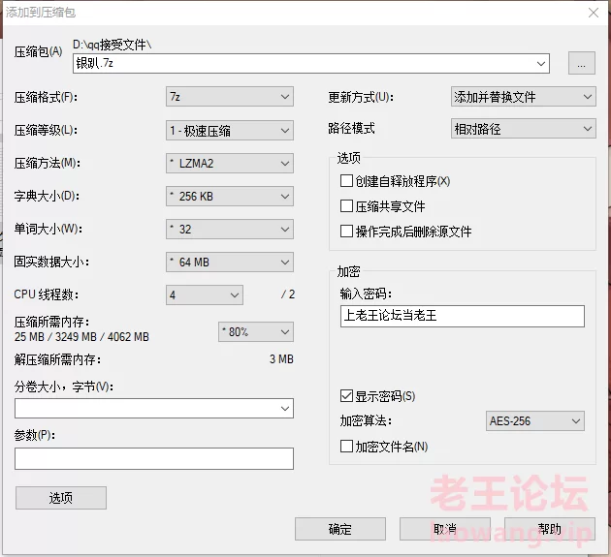Click into the 输入密码 password field
This screenshot has height=557, width=611.
point(463,316)
